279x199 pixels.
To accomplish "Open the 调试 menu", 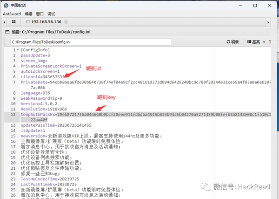I will tap(51, 14).
